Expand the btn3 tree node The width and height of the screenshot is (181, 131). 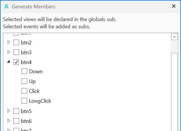point(9,52)
